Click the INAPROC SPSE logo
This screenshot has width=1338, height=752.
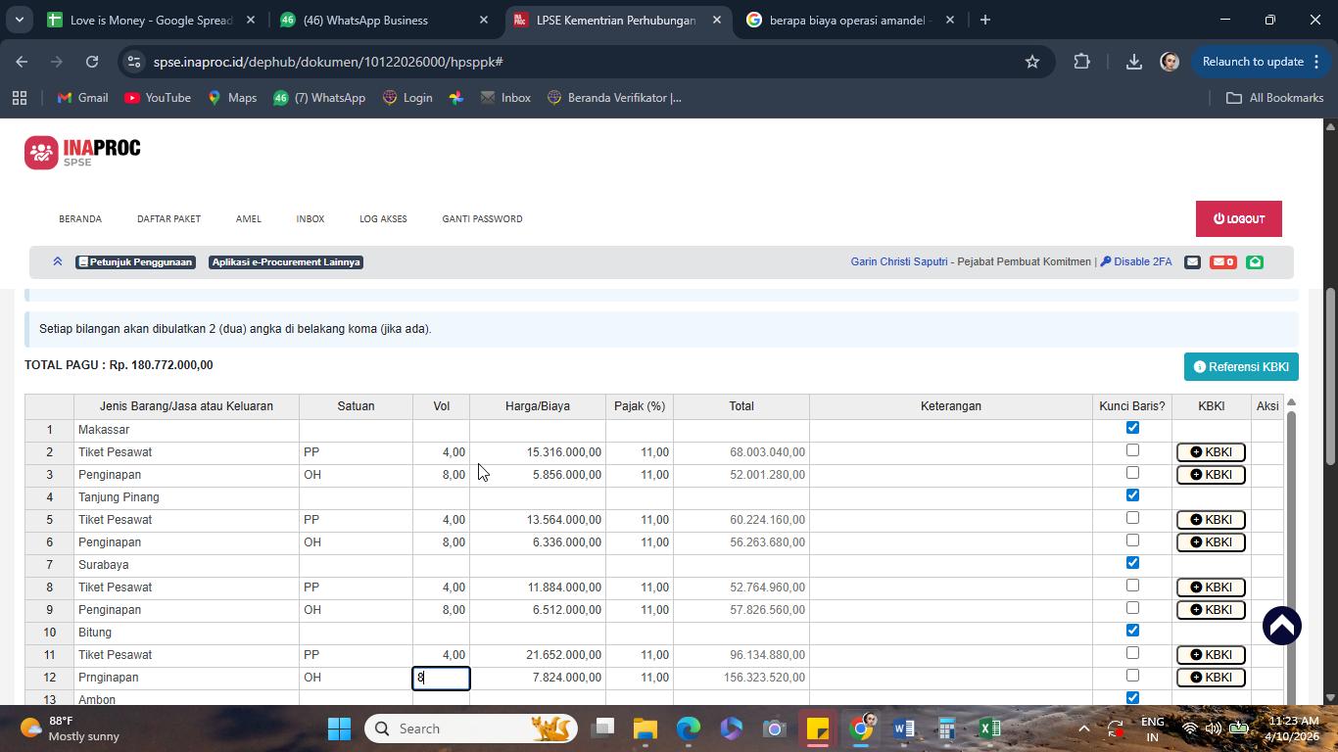pos(82,153)
